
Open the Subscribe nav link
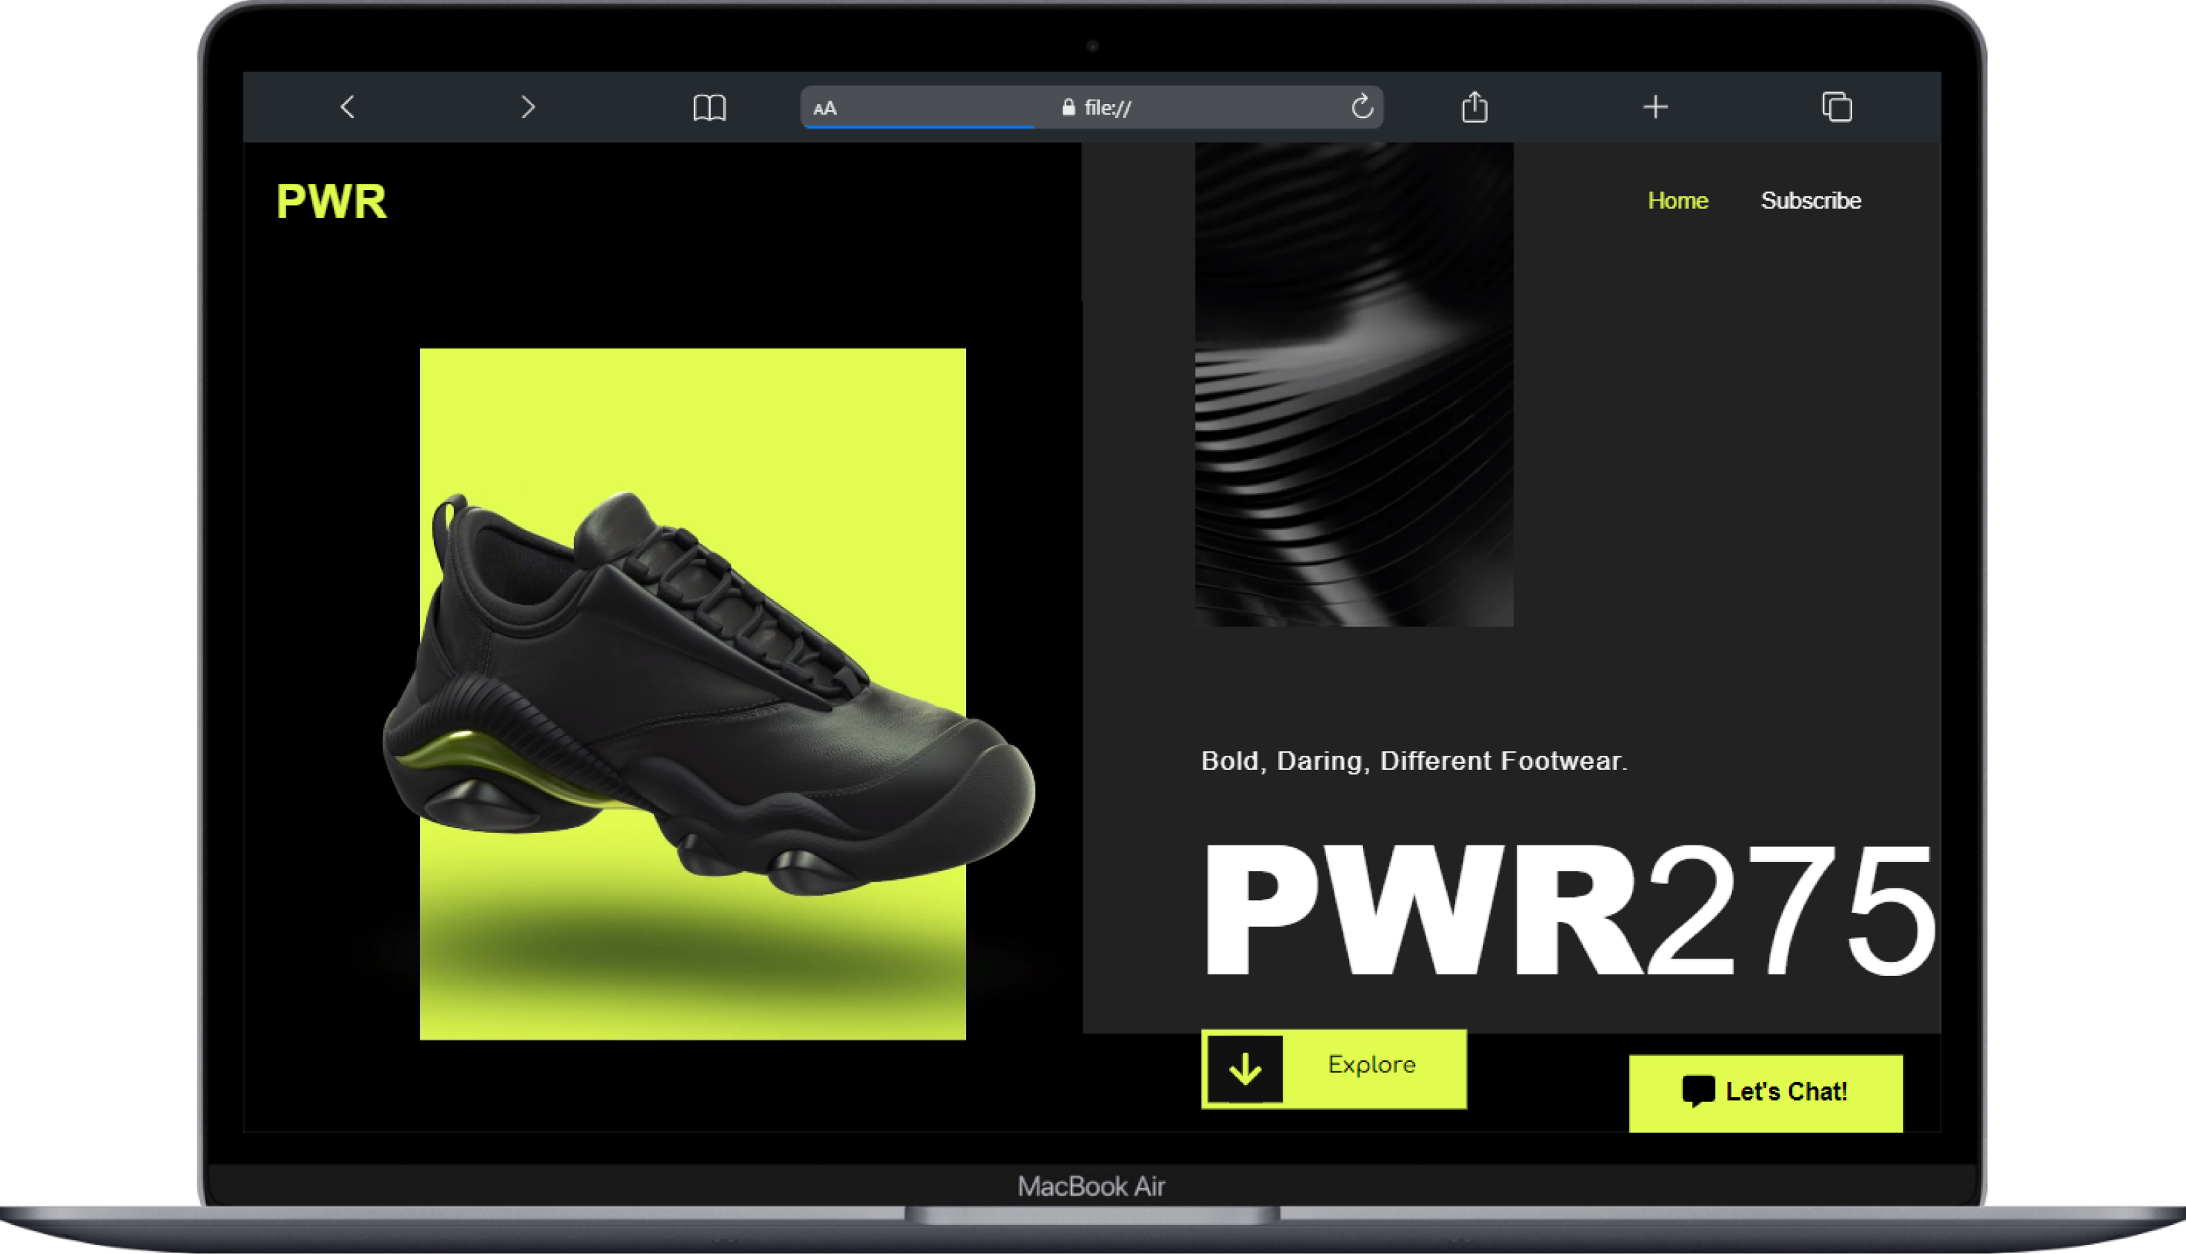[x=1811, y=200]
